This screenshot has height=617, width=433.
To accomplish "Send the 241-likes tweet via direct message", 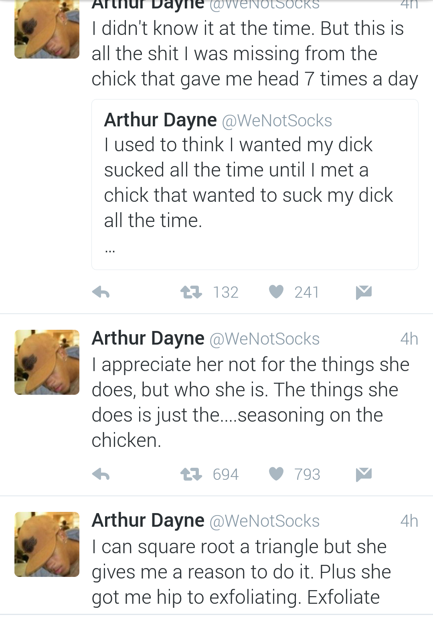I will (x=364, y=292).
